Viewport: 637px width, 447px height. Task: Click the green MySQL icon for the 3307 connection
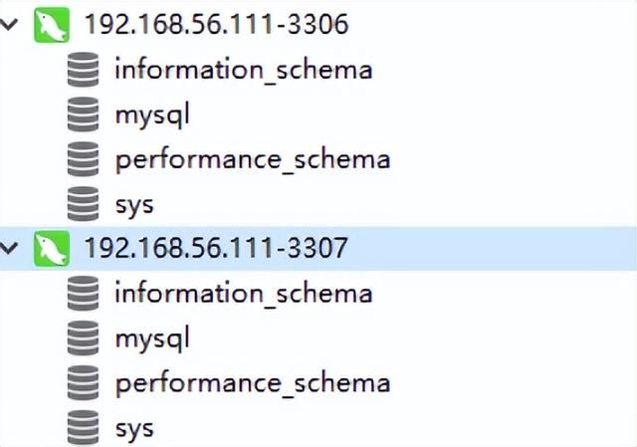click(51, 248)
